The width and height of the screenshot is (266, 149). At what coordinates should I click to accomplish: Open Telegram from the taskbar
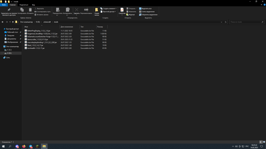point(31,146)
